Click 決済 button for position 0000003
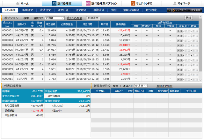The image size is (204, 139). coord(180,41)
